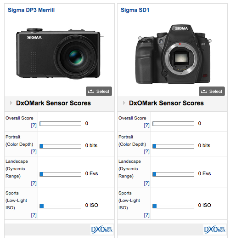Screen dimensions: 230x241
Task: Open Overall Score help [?] for DP3 Merrill
Action: tap(34, 125)
